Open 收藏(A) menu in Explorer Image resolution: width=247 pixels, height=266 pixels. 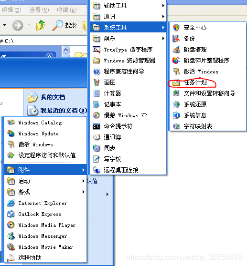tap(66, 10)
